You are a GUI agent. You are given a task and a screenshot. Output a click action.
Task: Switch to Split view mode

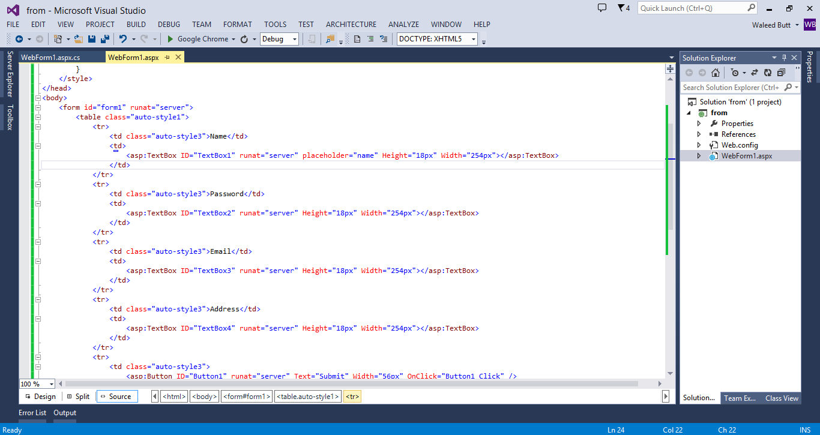[x=77, y=396]
